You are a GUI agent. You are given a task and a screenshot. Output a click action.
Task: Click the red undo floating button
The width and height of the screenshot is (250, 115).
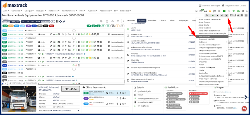(x=244, y=108)
